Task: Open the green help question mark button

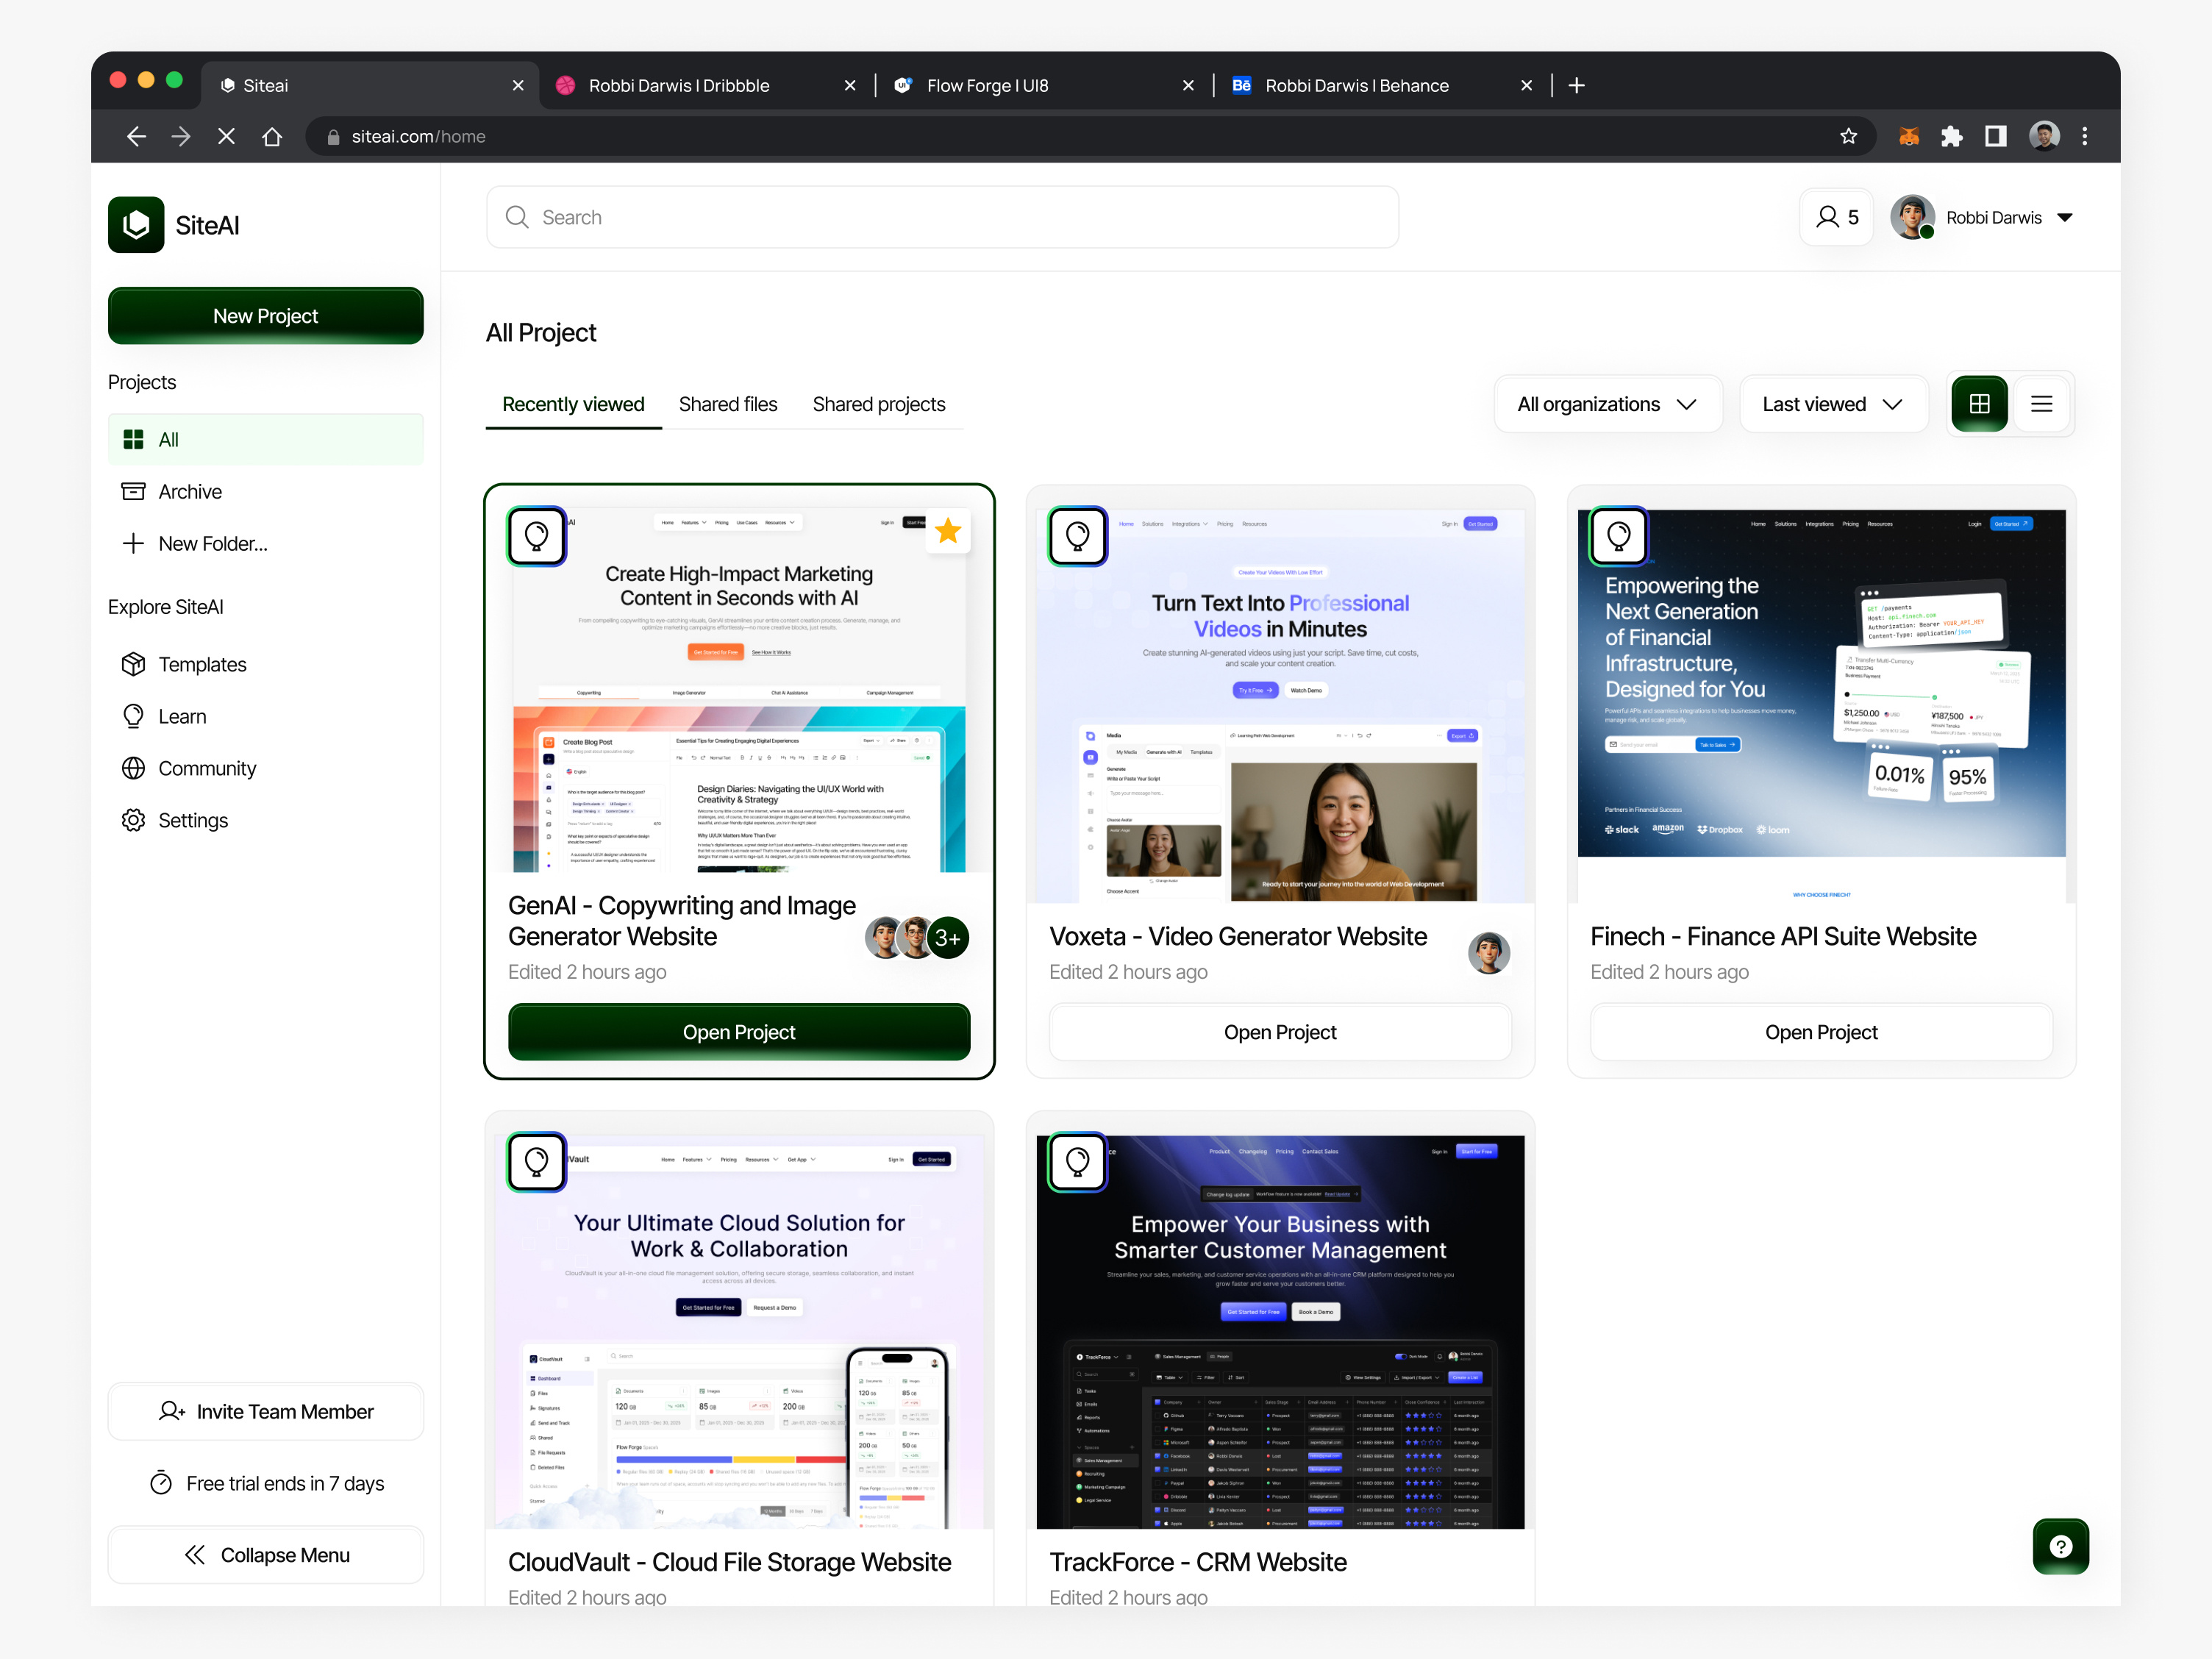Action: click(2060, 1546)
